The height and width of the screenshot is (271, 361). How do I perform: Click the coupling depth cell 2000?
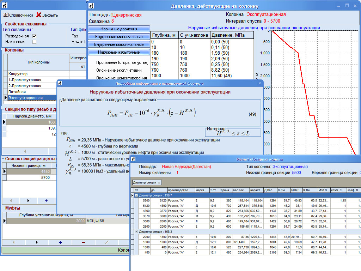pos(46,221)
